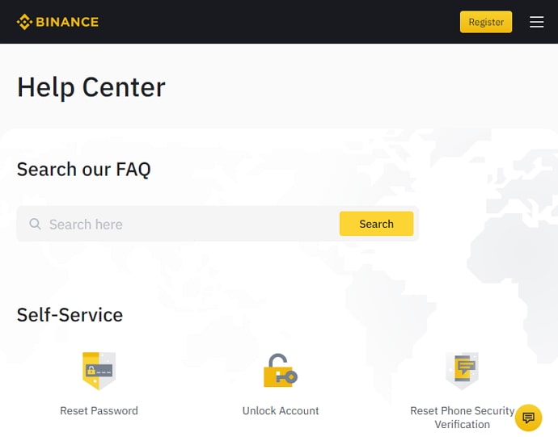Screen dimensions: 558x437
Task: Click the magnifier icon in search box
Action: (x=35, y=224)
